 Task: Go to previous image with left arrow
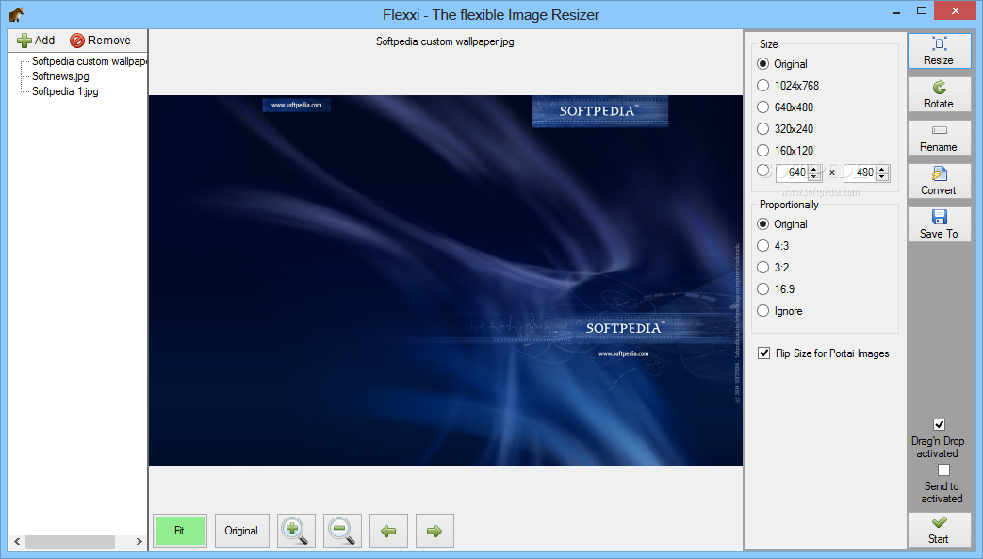point(388,531)
